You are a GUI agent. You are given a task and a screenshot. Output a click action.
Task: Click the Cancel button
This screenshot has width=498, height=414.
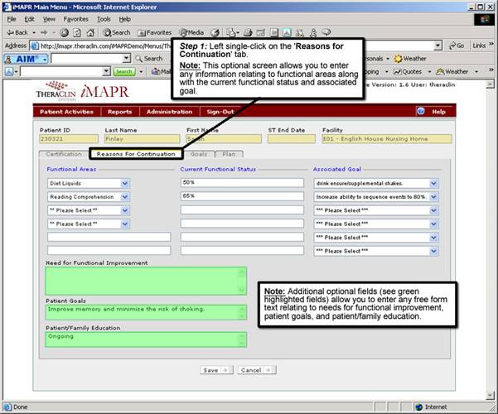(x=256, y=369)
